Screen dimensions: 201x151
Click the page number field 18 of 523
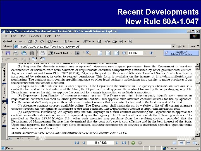(100, 143)
